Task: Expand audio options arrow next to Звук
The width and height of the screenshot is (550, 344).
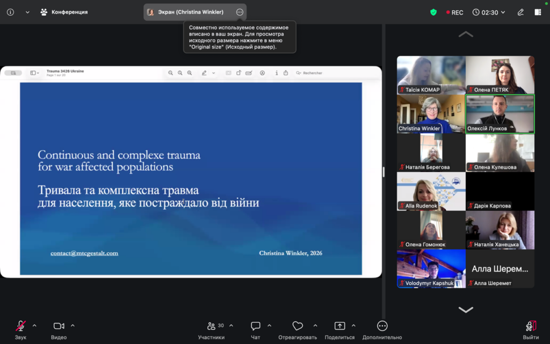Action: click(34, 325)
